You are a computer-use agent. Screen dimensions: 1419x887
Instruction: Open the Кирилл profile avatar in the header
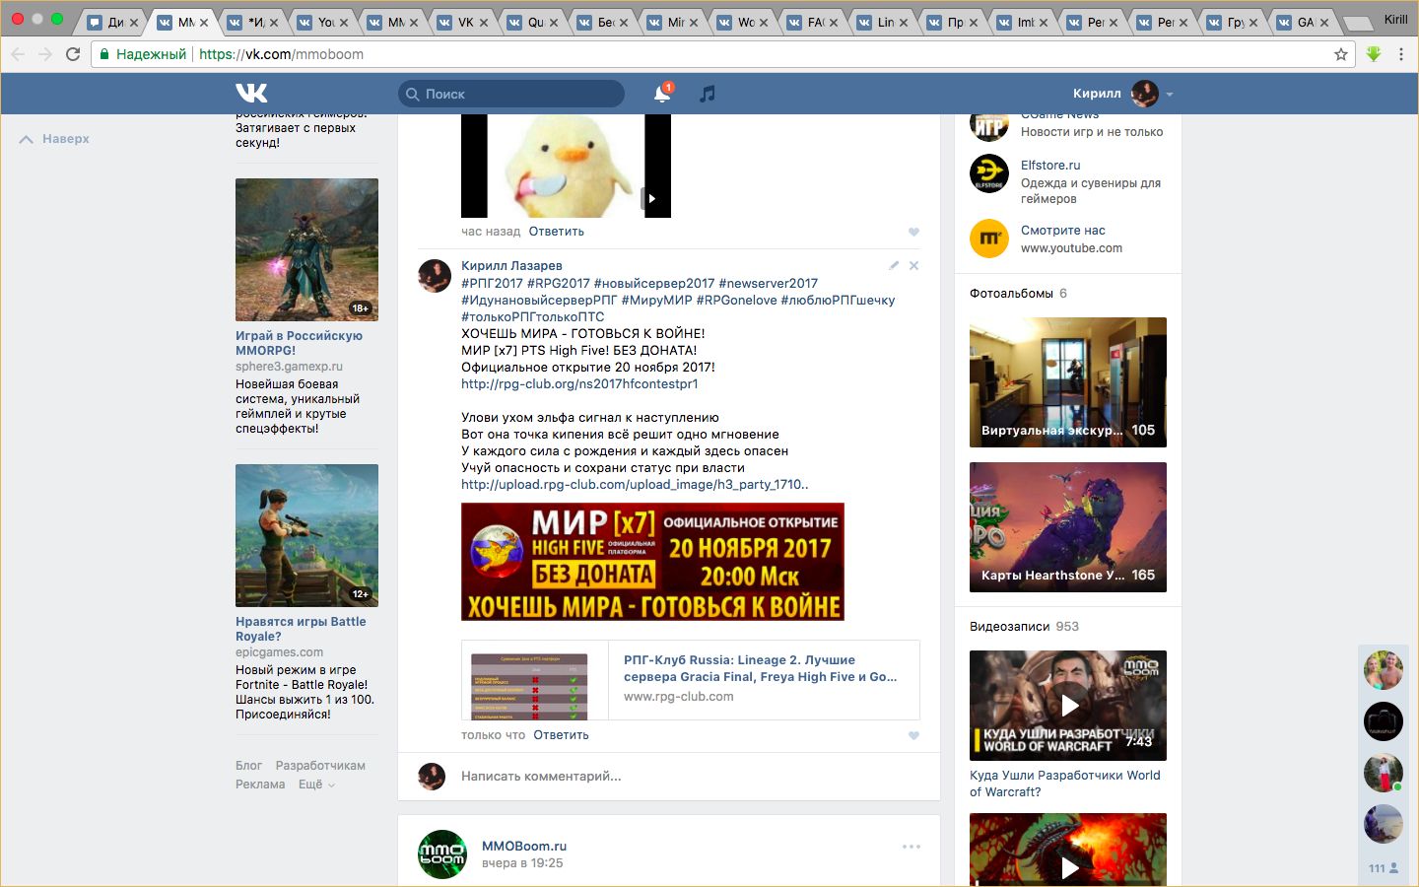[x=1144, y=94]
